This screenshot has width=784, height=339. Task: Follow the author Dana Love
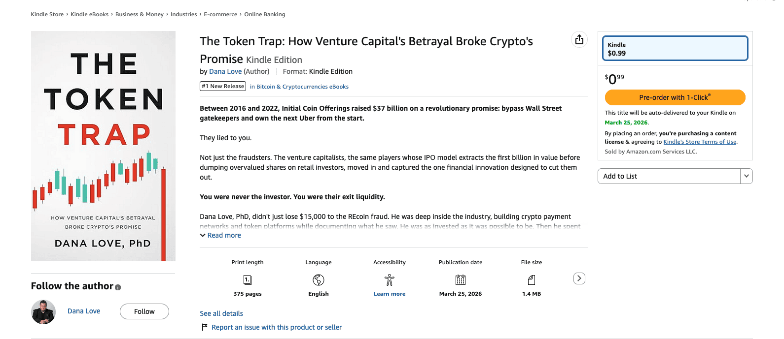[x=144, y=311]
